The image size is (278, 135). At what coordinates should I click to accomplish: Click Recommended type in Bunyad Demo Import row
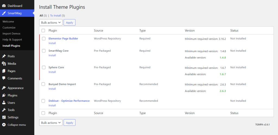149,84
